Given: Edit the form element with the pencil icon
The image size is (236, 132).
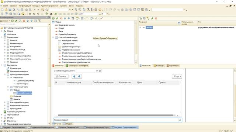Looking at the screenshot, I should click(57, 18).
